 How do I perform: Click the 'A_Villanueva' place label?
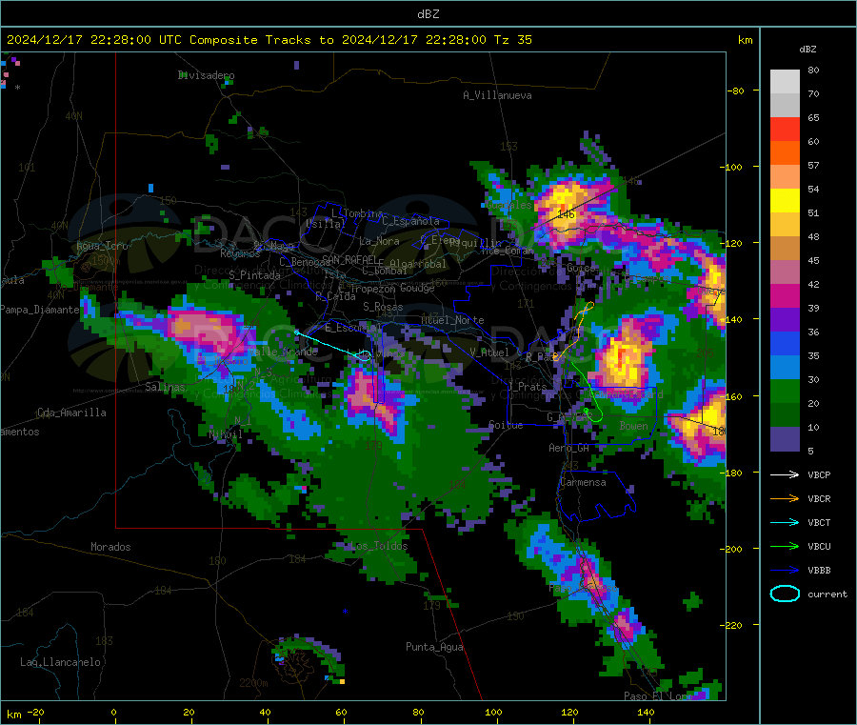[x=497, y=95]
